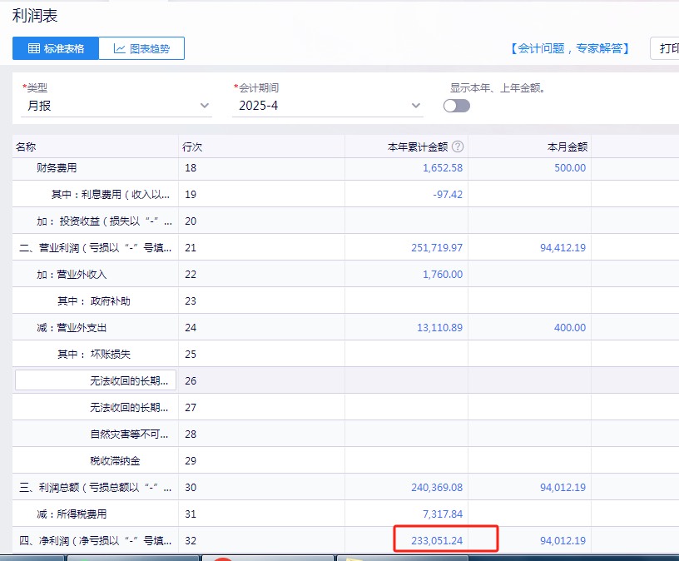Open the 会计期间 dropdown showing 2025-4
The width and height of the screenshot is (679, 561).
point(327,106)
